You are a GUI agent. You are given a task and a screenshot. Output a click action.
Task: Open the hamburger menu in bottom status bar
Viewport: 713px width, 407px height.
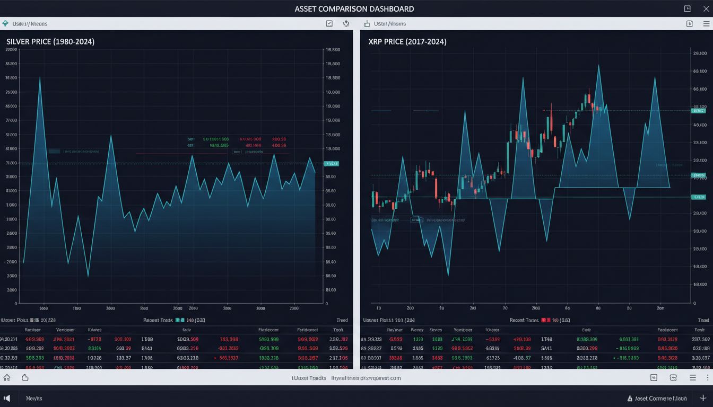click(692, 378)
